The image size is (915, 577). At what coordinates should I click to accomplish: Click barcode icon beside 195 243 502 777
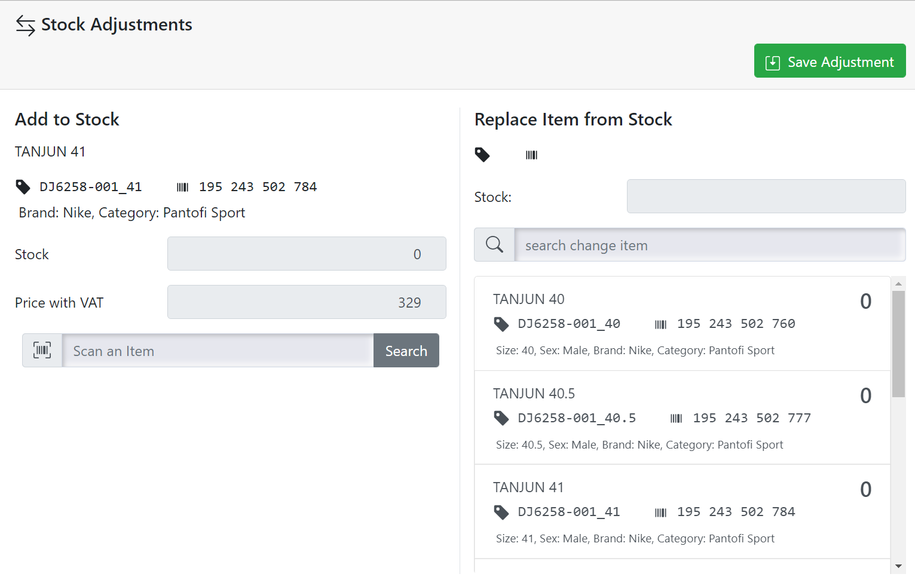[x=676, y=418]
